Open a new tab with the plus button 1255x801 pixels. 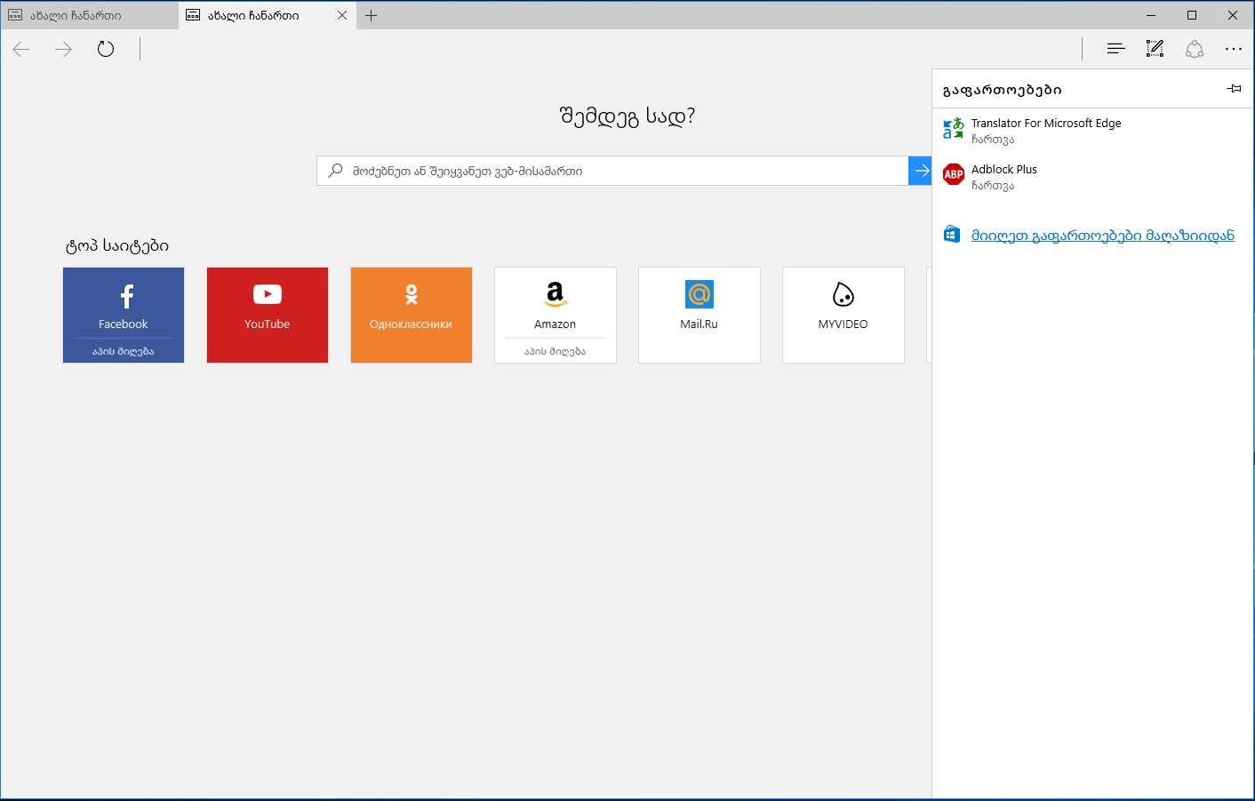coord(372,15)
